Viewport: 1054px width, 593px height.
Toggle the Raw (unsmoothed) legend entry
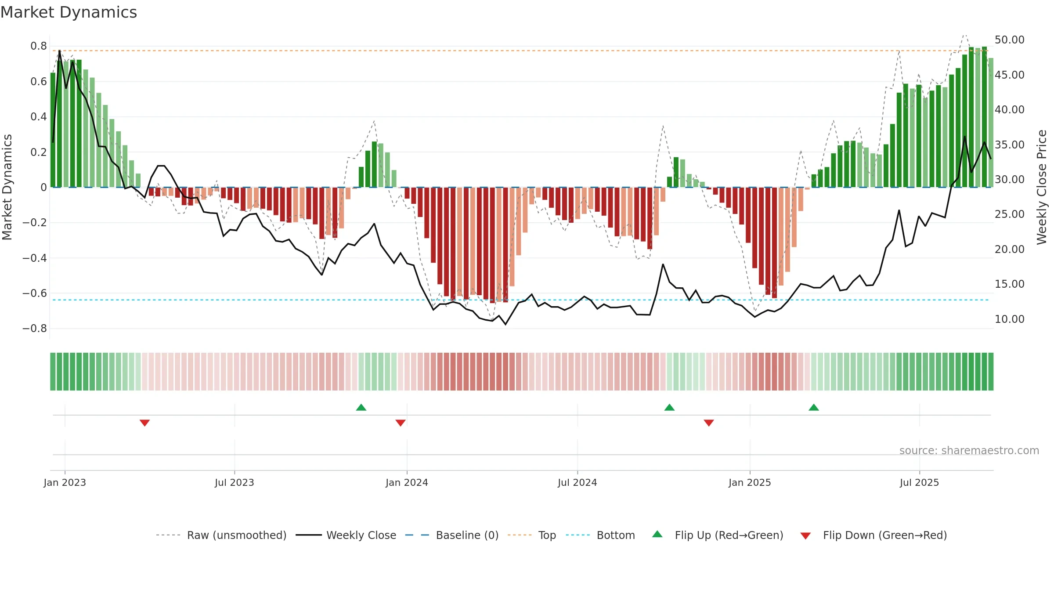pos(221,535)
